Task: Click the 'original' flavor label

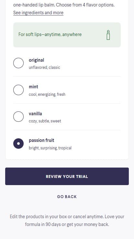Action: 37,60
